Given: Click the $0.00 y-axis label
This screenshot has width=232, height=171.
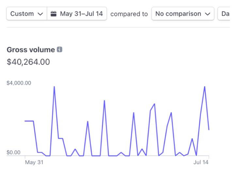Looking at the screenshot, I should click(13, 152).
